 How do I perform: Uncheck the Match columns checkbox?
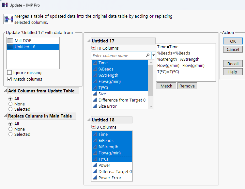(x=9, y=79)
